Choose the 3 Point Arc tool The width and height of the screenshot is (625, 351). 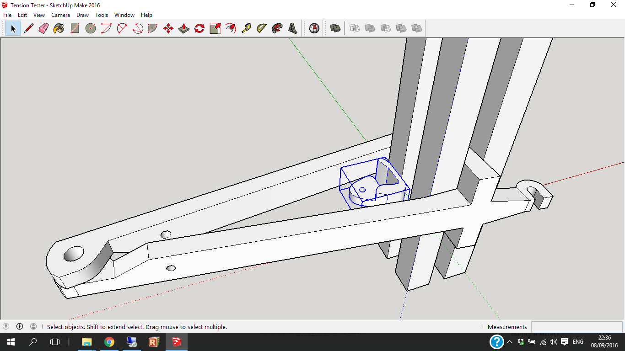[137, 28]
